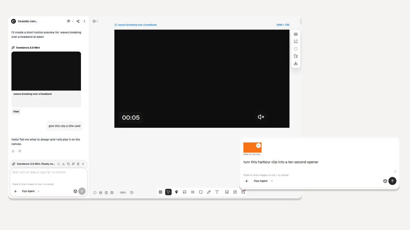Open the Ciyo Agent dropdown in sidebar prompt
The width and height of the screenshot is (410, 230).
coord(31,191)
